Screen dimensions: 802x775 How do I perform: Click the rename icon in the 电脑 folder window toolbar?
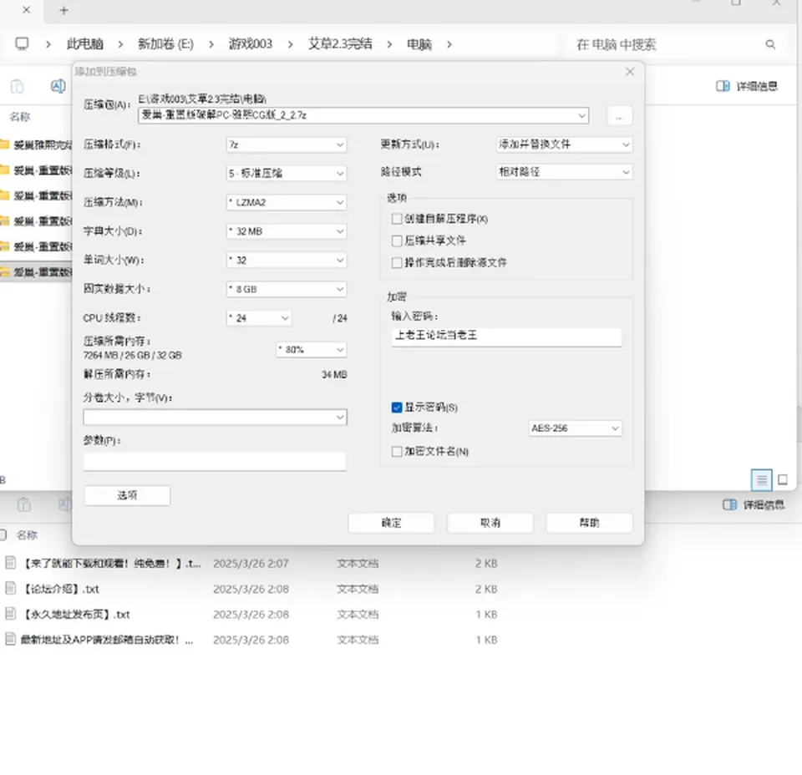[x=58, y=86]
